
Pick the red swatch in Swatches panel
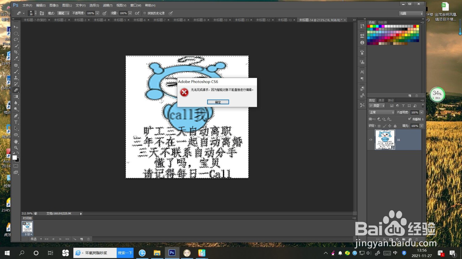pos(369,26)
